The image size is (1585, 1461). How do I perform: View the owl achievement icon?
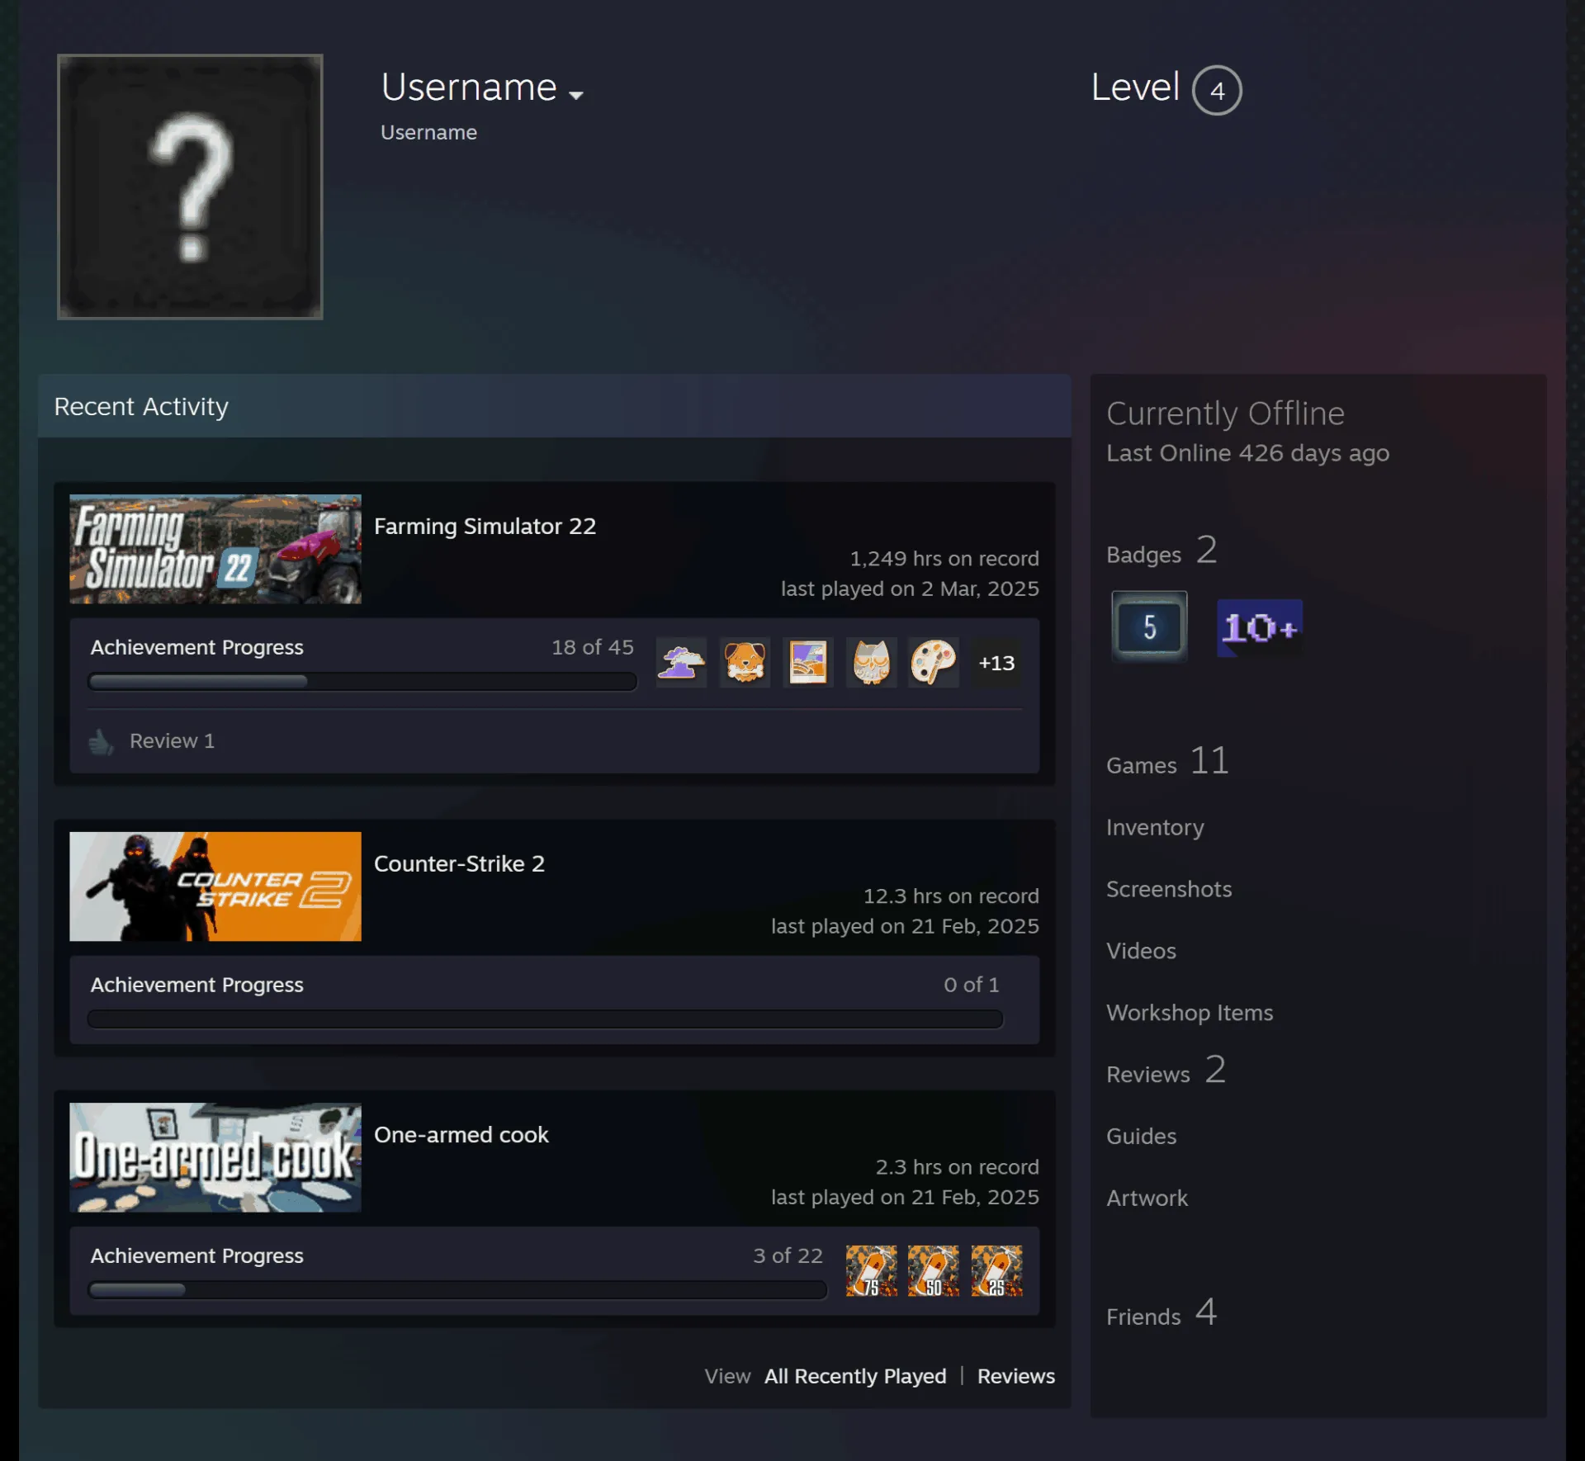[871, 662]
